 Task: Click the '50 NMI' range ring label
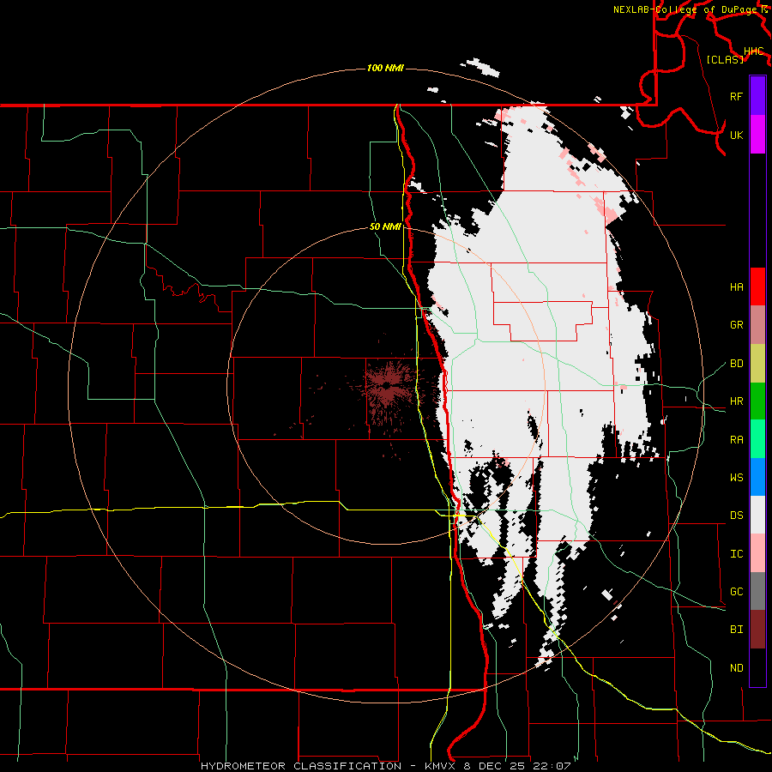(x=385, y=227)
